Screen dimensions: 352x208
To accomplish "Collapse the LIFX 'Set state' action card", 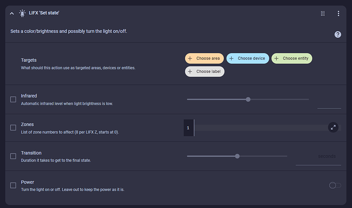I will click(12, 13).
